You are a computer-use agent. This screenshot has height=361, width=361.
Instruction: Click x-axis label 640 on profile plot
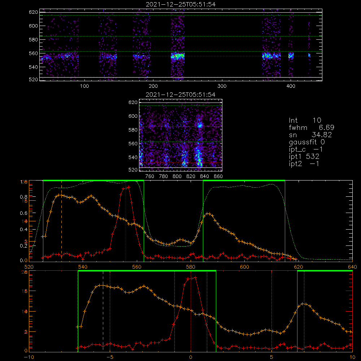point(352,267)
